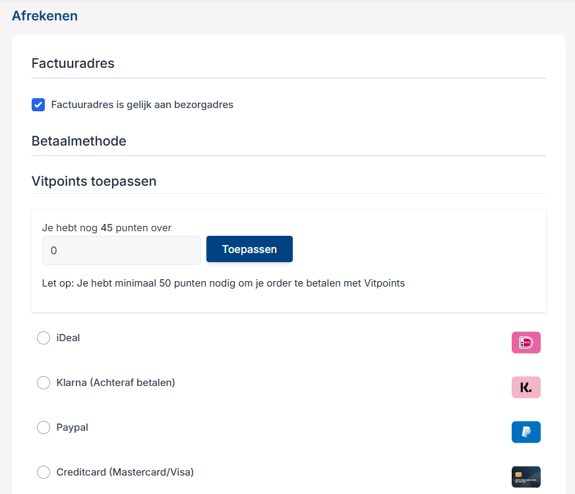Click the Vitpoints toepassen heading
Screen dimensions: 575x494
[94, 181]
